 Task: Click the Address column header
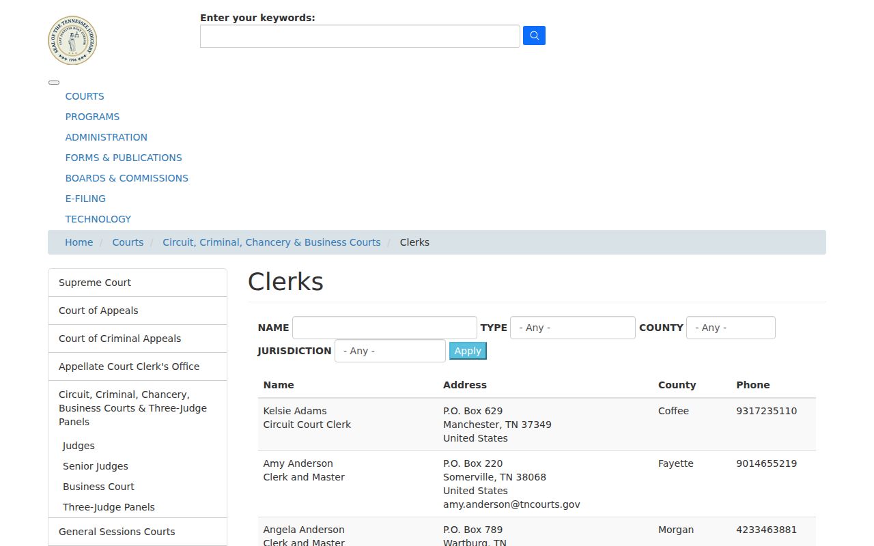[465, 385]
